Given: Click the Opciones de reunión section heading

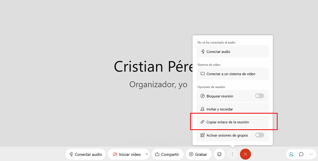Looking at the screenshot, I should tap(211, 87).
